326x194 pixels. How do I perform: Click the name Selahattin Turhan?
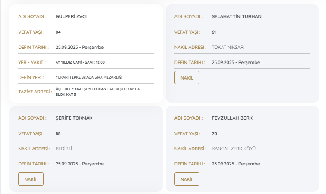tap(236, 17)
